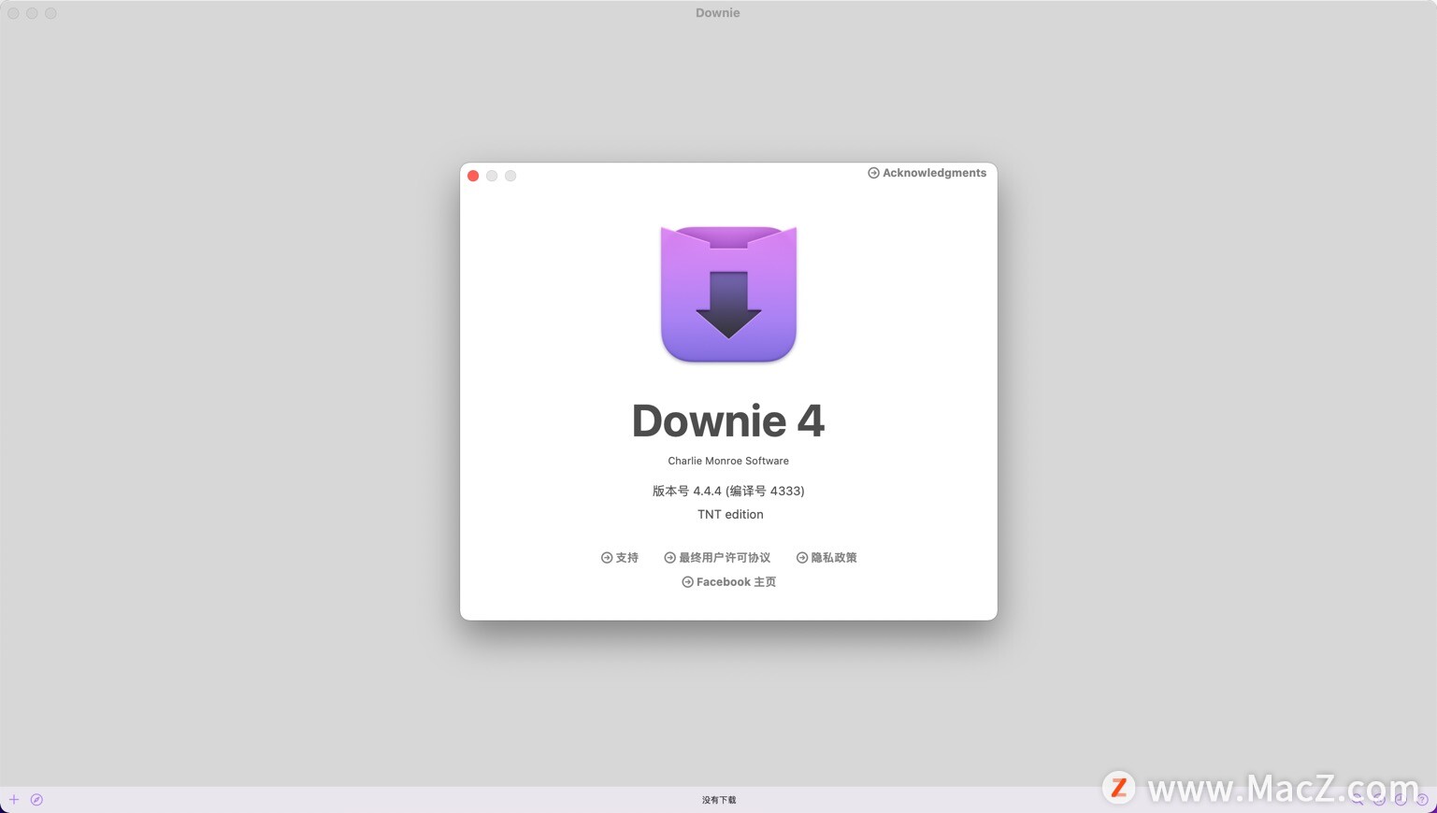1437x813 pixels.
Task: Click the "TNT edition" text
Action: tap(730, 514)
